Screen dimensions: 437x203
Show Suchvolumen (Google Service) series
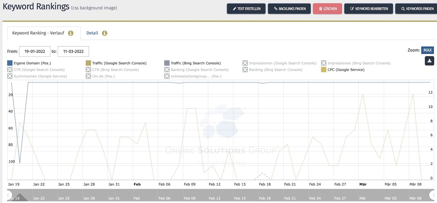coord(37,76)
